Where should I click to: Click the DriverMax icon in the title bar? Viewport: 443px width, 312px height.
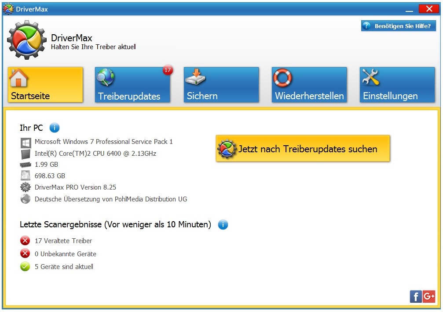pyautogui.click(x=8, y=9)
